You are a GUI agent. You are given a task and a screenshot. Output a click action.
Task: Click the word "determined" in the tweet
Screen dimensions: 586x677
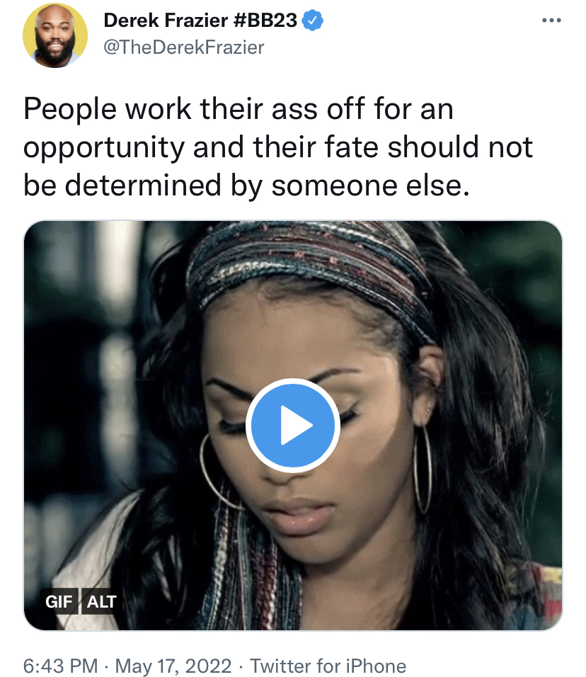tap(143, 186)
